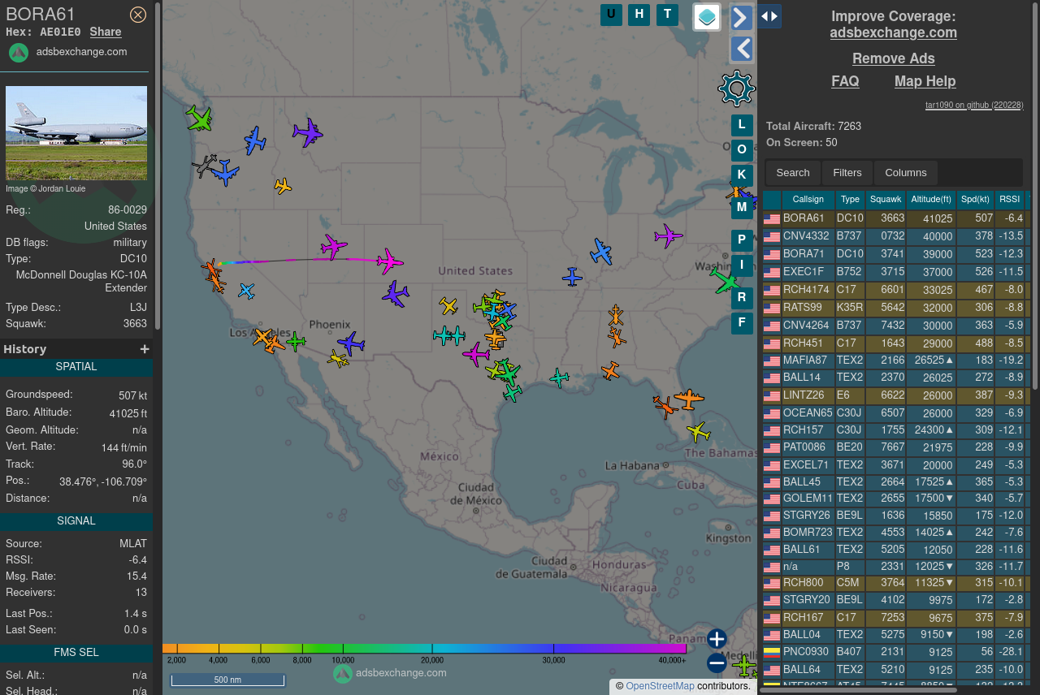The image size is (1040, 695).
Task: Sort the table by Spd(kt)
Action: [x=976, y=200]
